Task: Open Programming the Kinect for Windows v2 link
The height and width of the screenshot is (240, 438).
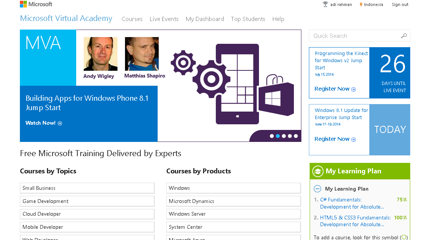Action: point(341,61)
